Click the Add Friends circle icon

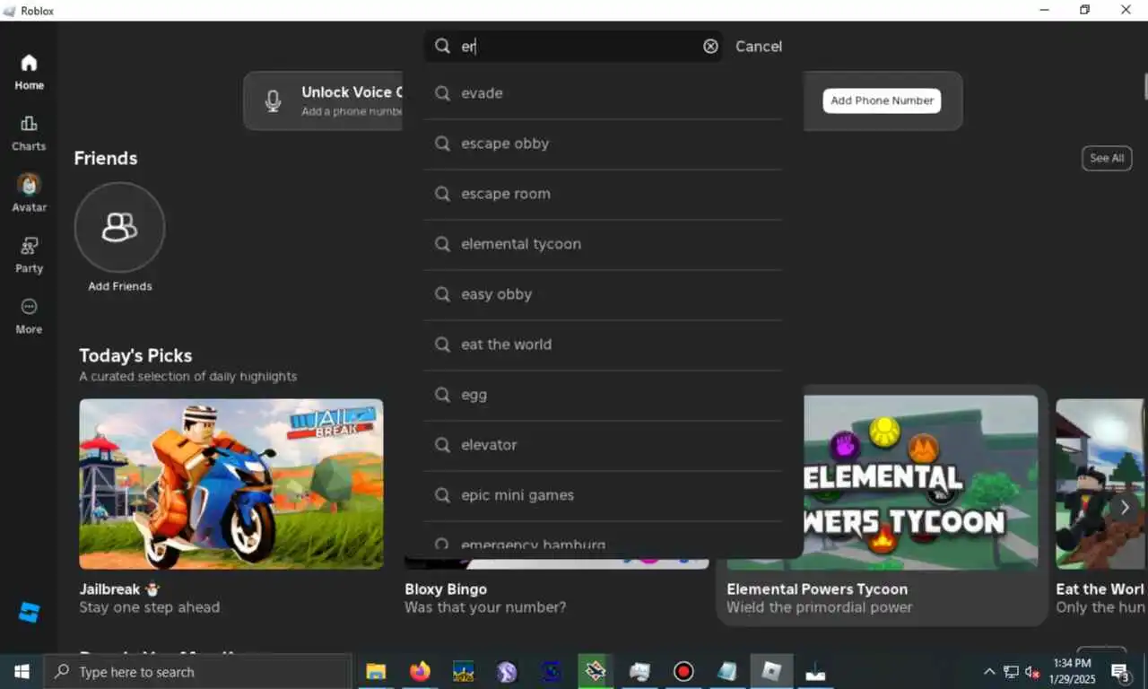coord(119,227)
